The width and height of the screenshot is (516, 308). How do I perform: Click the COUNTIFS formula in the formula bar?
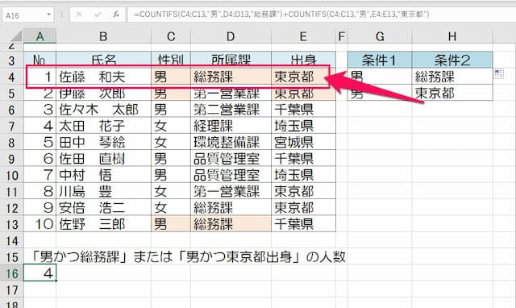coord(281,15)
